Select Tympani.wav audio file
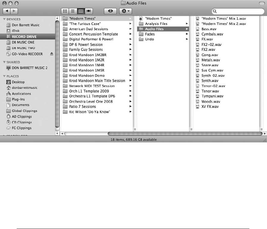267x229 pixels. coord(227,96)
